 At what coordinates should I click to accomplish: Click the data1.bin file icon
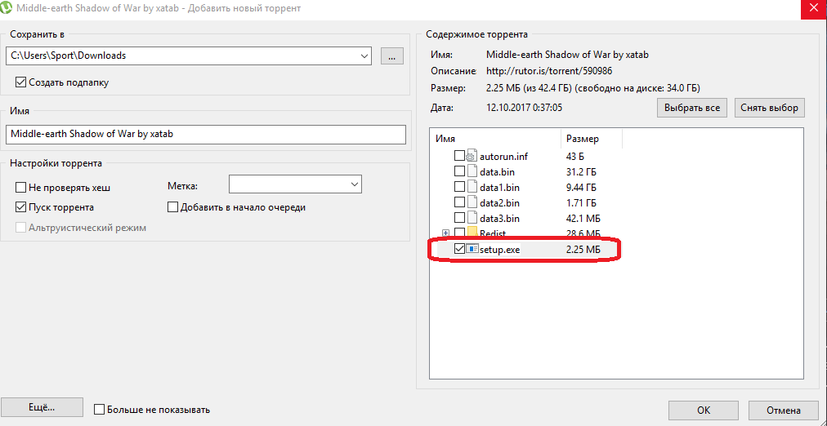[472, 187]
